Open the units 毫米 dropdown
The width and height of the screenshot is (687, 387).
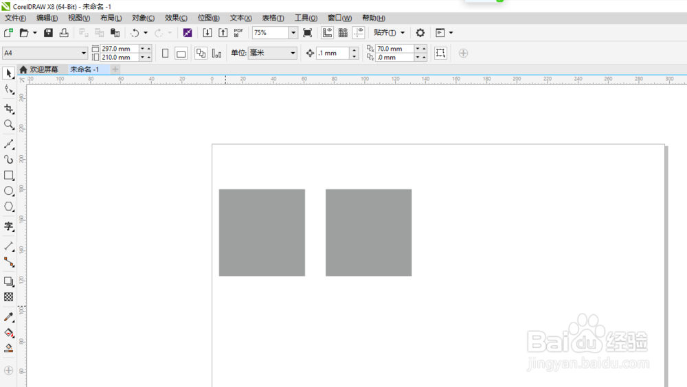pyautogui.click(x=293, y=53)
